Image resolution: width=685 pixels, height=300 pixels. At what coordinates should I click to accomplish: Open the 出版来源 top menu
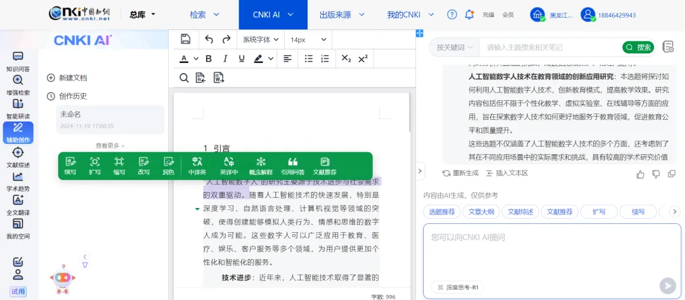pyautogui.click(x=342, y=15)
